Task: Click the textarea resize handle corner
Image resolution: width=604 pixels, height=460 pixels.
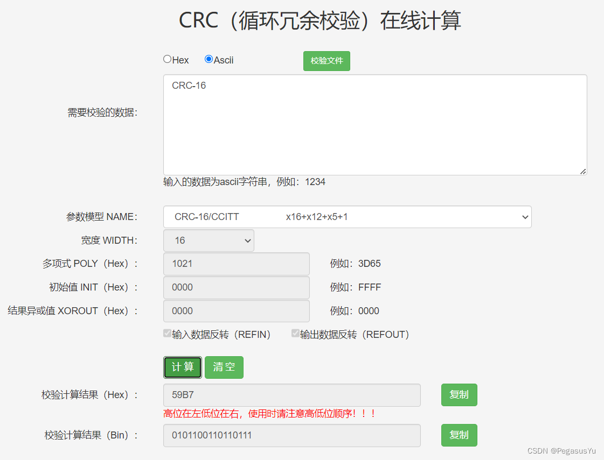Action: click(582, 171)
